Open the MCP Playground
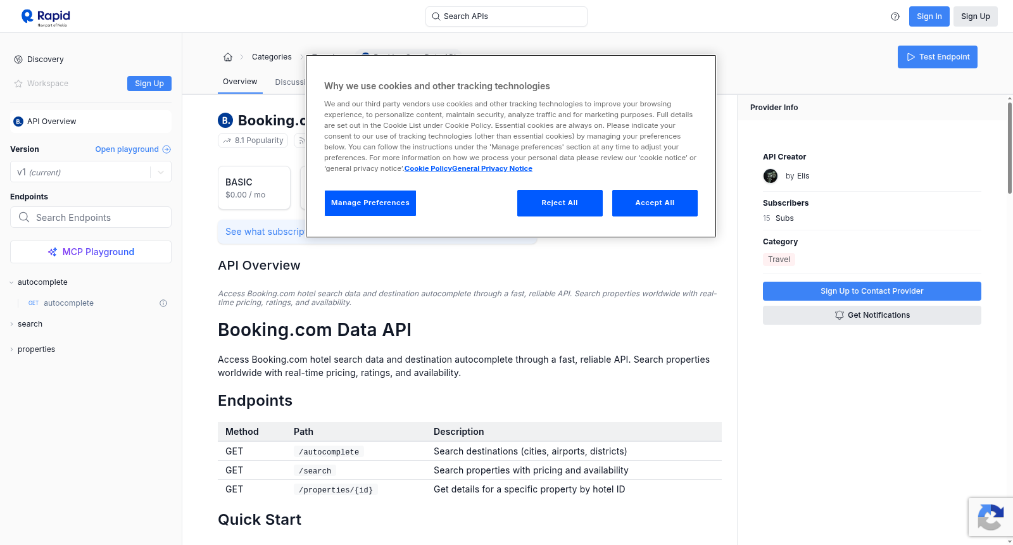 tap(91, 252)
